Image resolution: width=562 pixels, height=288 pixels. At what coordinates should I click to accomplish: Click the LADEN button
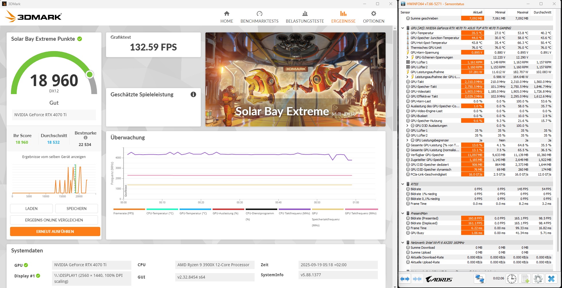(31, 209)
